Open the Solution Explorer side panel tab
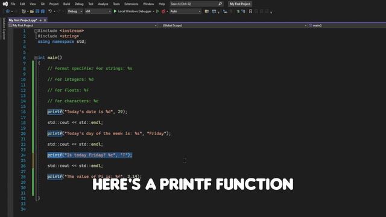 click(x=4, y=28)
